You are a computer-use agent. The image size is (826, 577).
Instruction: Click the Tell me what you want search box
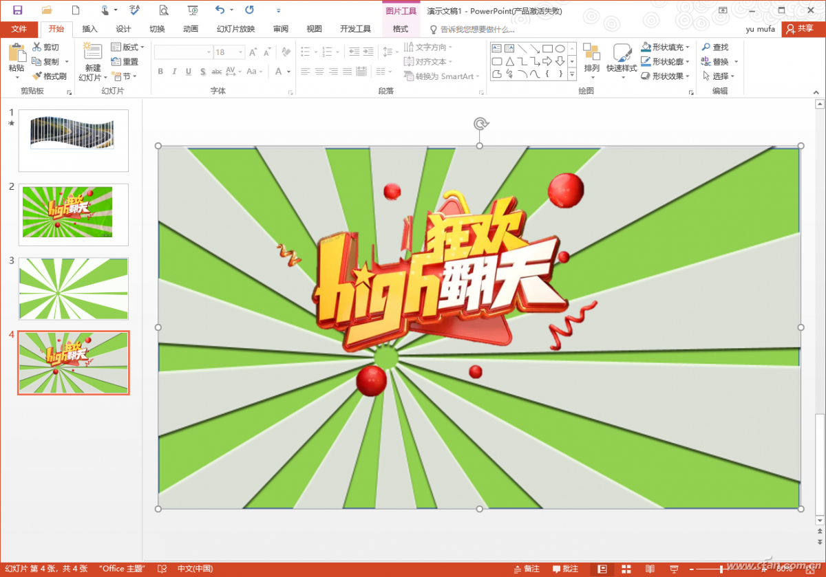(478, 30)
